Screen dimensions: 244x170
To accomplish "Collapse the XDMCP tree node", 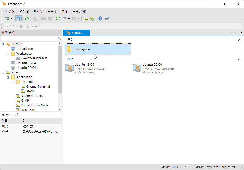I will [3, 44].
